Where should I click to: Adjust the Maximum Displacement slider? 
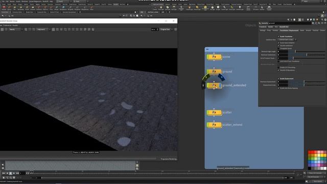point(307,82)
